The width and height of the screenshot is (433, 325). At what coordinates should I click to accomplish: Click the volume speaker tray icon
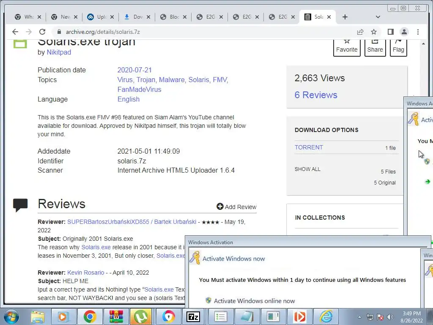(x=390, y=317)
